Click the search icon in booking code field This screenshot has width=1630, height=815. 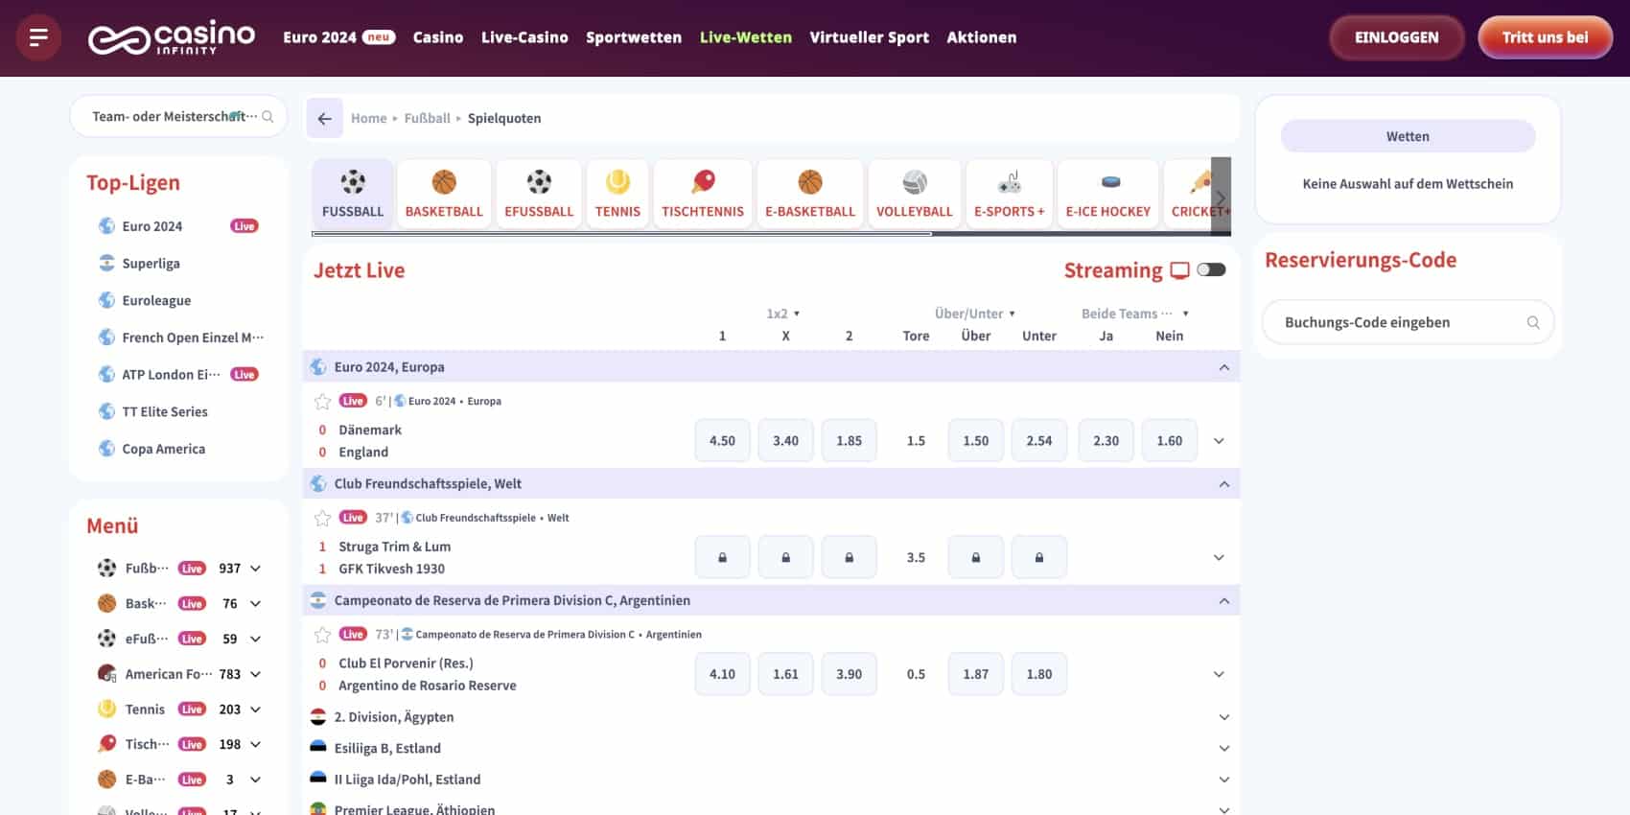click(1533, 322)
